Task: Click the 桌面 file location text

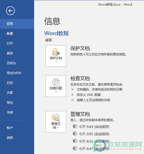Action: (49, 40)
